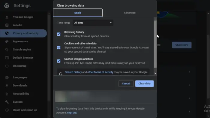Switch to the Advanced tab
Screen dimensions: 210x118
pyautogui.click(x=130, y=13)
